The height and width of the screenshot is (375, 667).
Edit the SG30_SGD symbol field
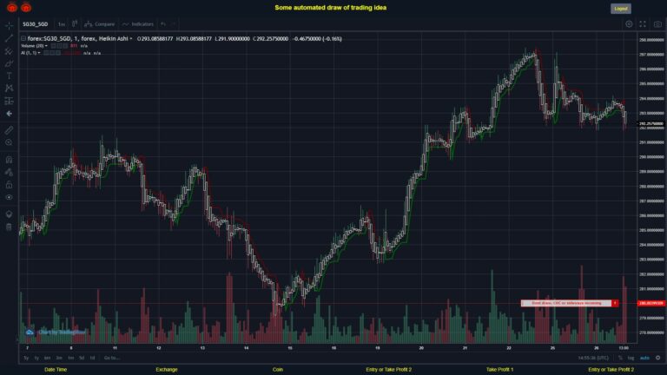[x=36, y=24]
